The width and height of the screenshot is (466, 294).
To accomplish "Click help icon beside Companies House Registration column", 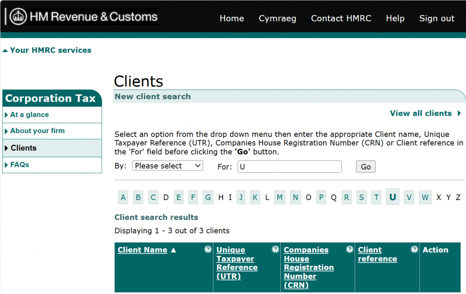I will pos(349,249).
